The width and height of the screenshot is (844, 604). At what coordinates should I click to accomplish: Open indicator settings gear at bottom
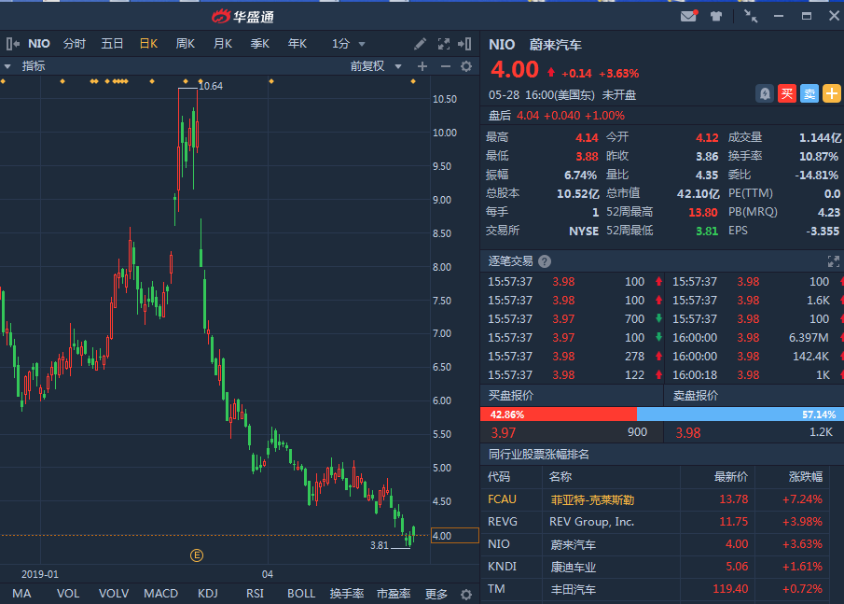pyautogui.click(x=466, y=594)
